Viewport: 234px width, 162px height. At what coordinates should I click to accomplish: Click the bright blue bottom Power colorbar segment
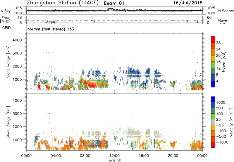tap(213, 84)
